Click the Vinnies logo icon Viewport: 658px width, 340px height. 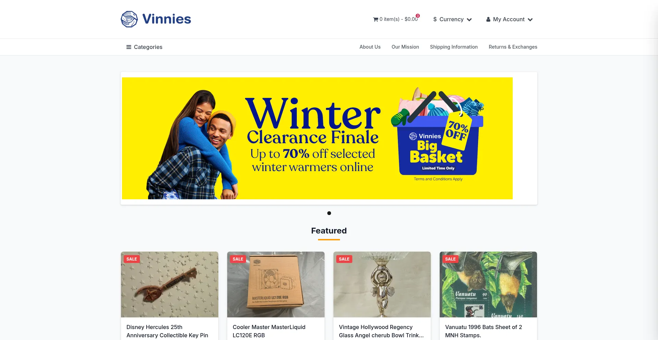129,19
